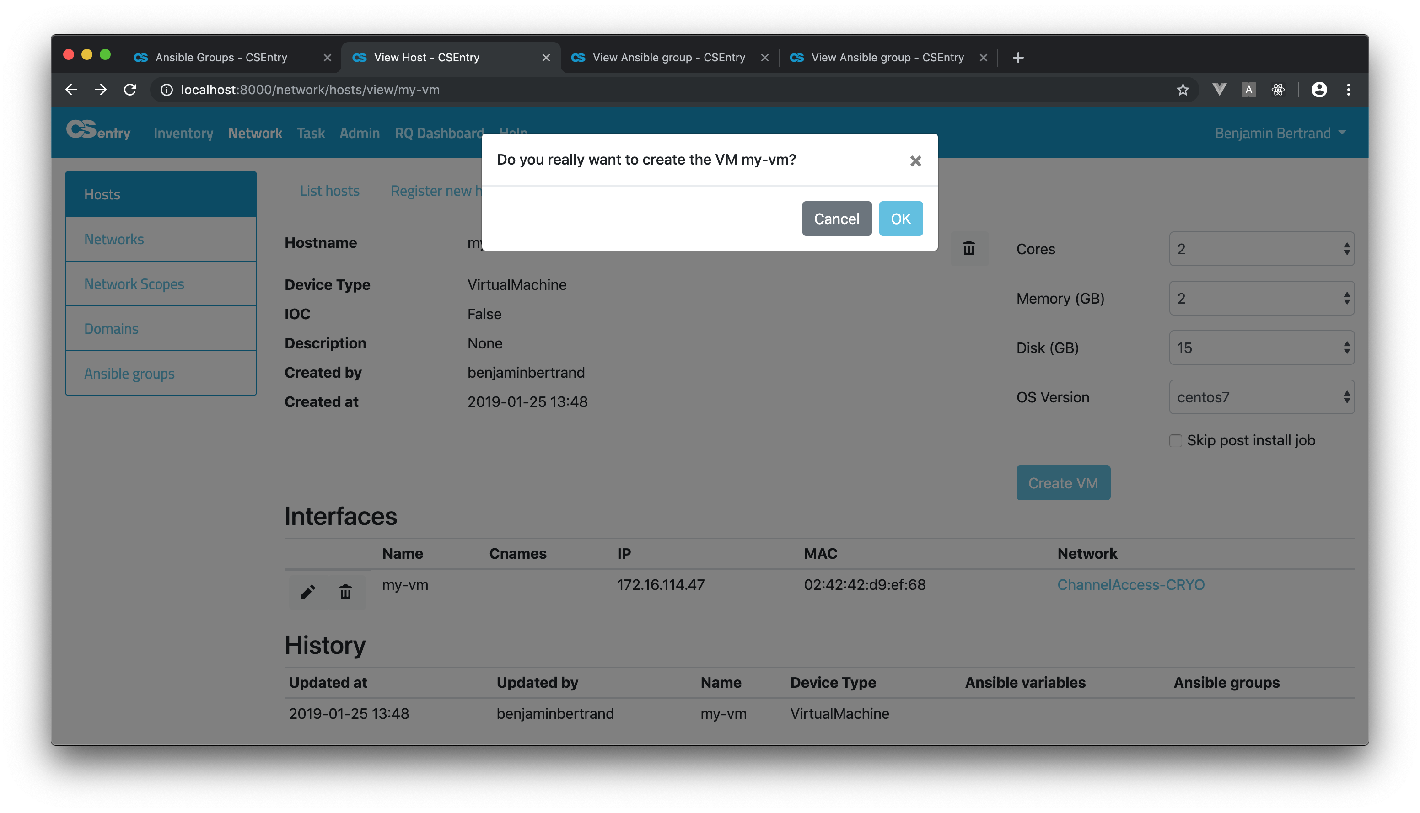Bookmark the page with the star icon
Viewport: 1420px width, 813px height.
[1182, 90]
